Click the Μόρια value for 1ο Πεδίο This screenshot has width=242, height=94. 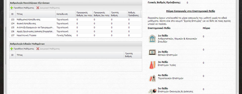[x=203, y=36]
